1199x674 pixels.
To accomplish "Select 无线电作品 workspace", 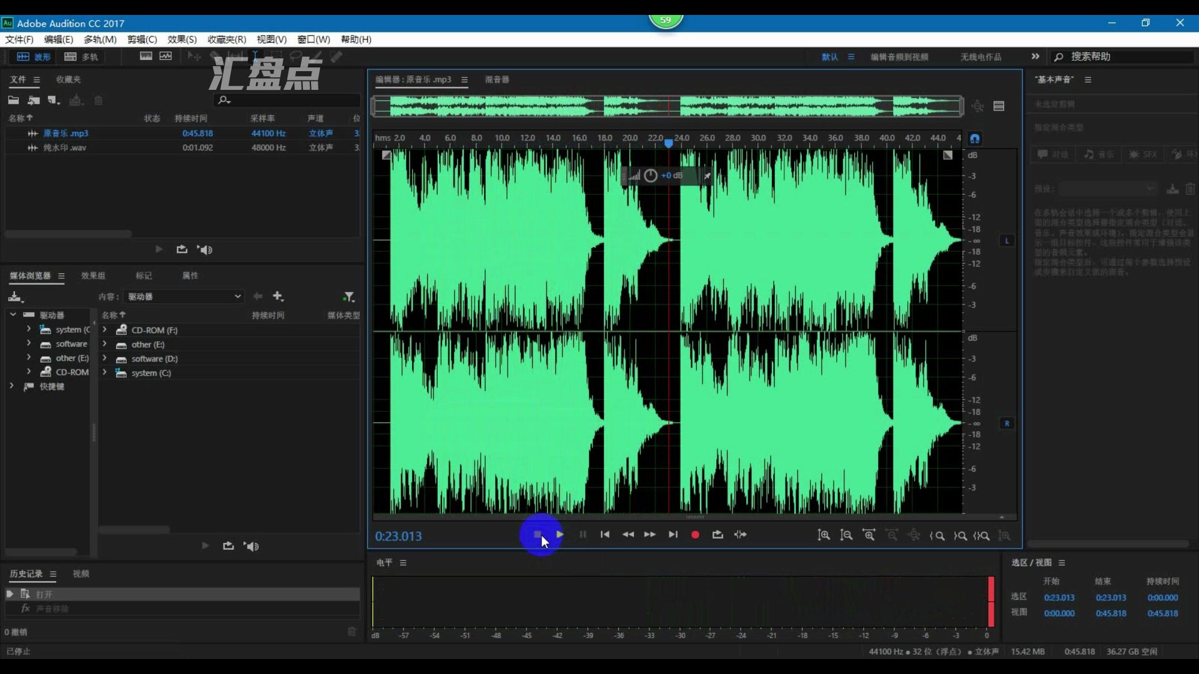I will (x=981, y=57).
